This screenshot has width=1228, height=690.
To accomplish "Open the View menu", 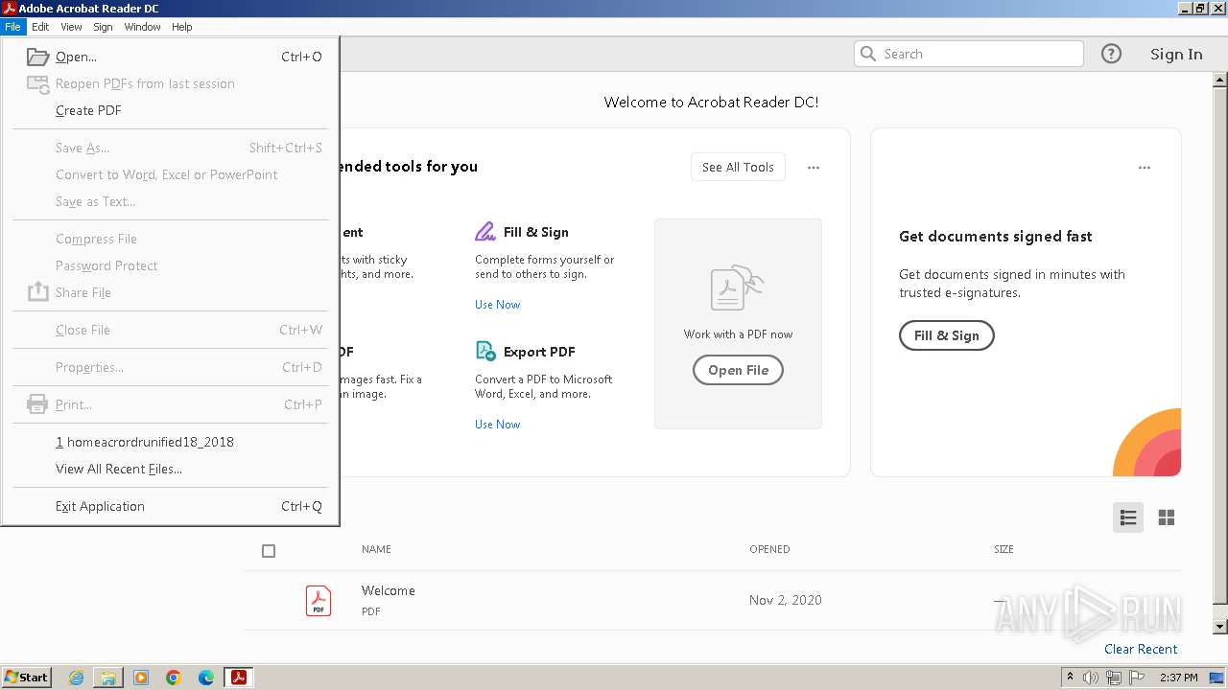I will coord(71,27).
